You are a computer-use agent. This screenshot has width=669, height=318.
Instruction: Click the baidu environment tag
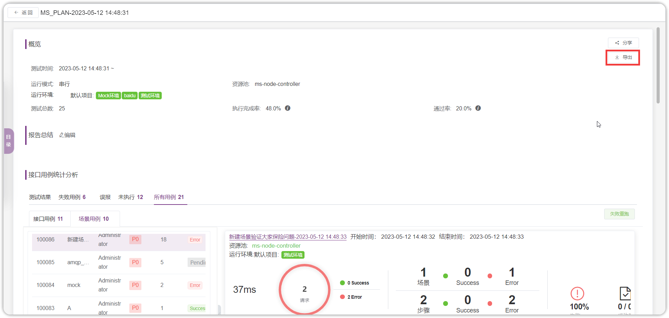(x=130, y=96)
